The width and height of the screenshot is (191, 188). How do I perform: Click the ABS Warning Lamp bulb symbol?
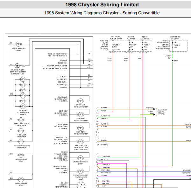click(21, 155)
